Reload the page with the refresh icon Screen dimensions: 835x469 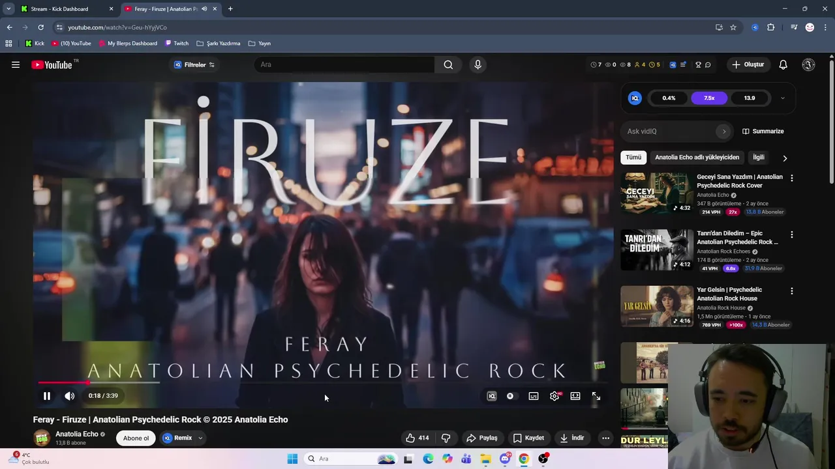tap(40, 27)
